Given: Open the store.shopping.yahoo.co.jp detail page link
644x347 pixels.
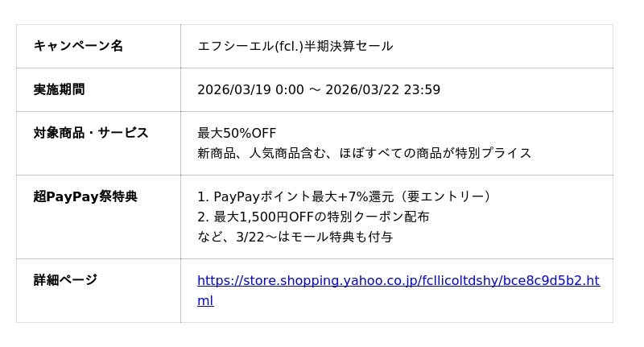Looking at the screenshot, I should (x=398, y=281).
